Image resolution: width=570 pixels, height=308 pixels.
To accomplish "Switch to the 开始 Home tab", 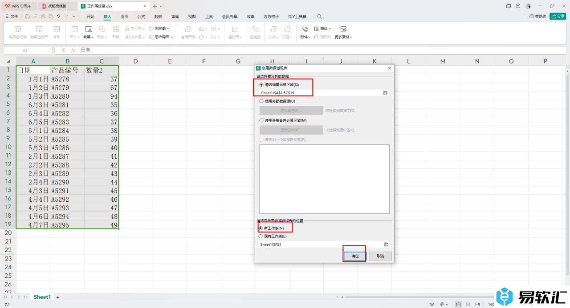I will pyautogui.click(x=90, y=16).
